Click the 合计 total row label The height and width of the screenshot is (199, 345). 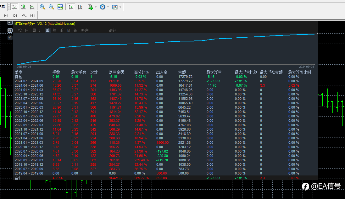[x=19, y=178]
